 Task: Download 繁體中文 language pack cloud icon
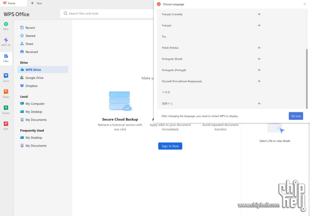[x=259, y=103]
